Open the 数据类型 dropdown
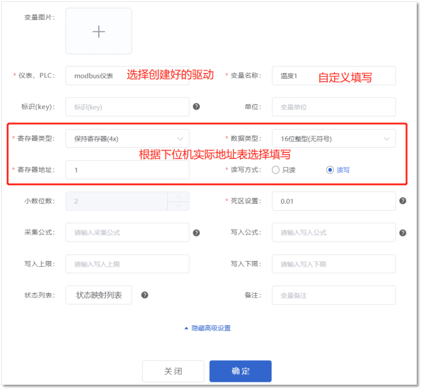This screenshot has width=422, height=390. coord(334,139)
